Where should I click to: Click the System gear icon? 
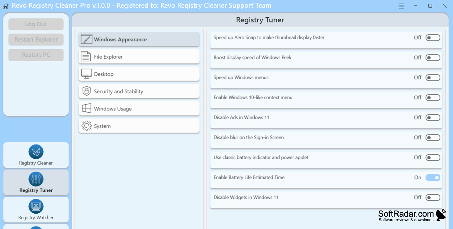pyautogui.click(x=86, y=126)
